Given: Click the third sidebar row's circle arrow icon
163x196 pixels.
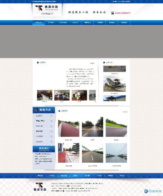Looking at the screenshot, I should tap(51, 126).
